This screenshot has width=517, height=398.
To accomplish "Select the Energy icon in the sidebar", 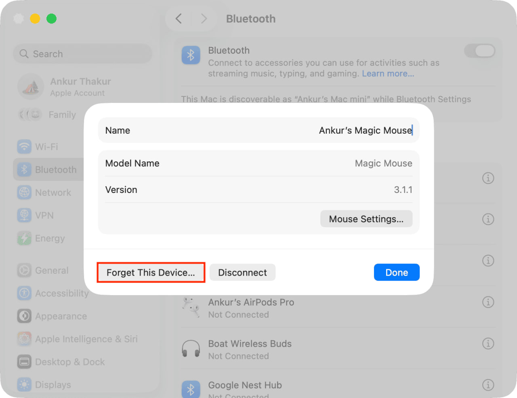I will click(24, 238).
